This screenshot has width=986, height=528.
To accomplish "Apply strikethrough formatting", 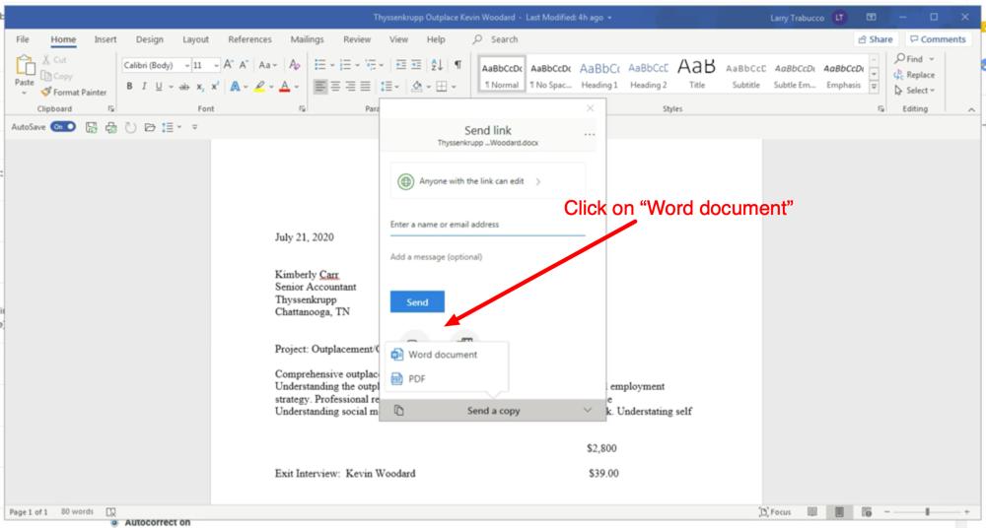I will [184, 87].
